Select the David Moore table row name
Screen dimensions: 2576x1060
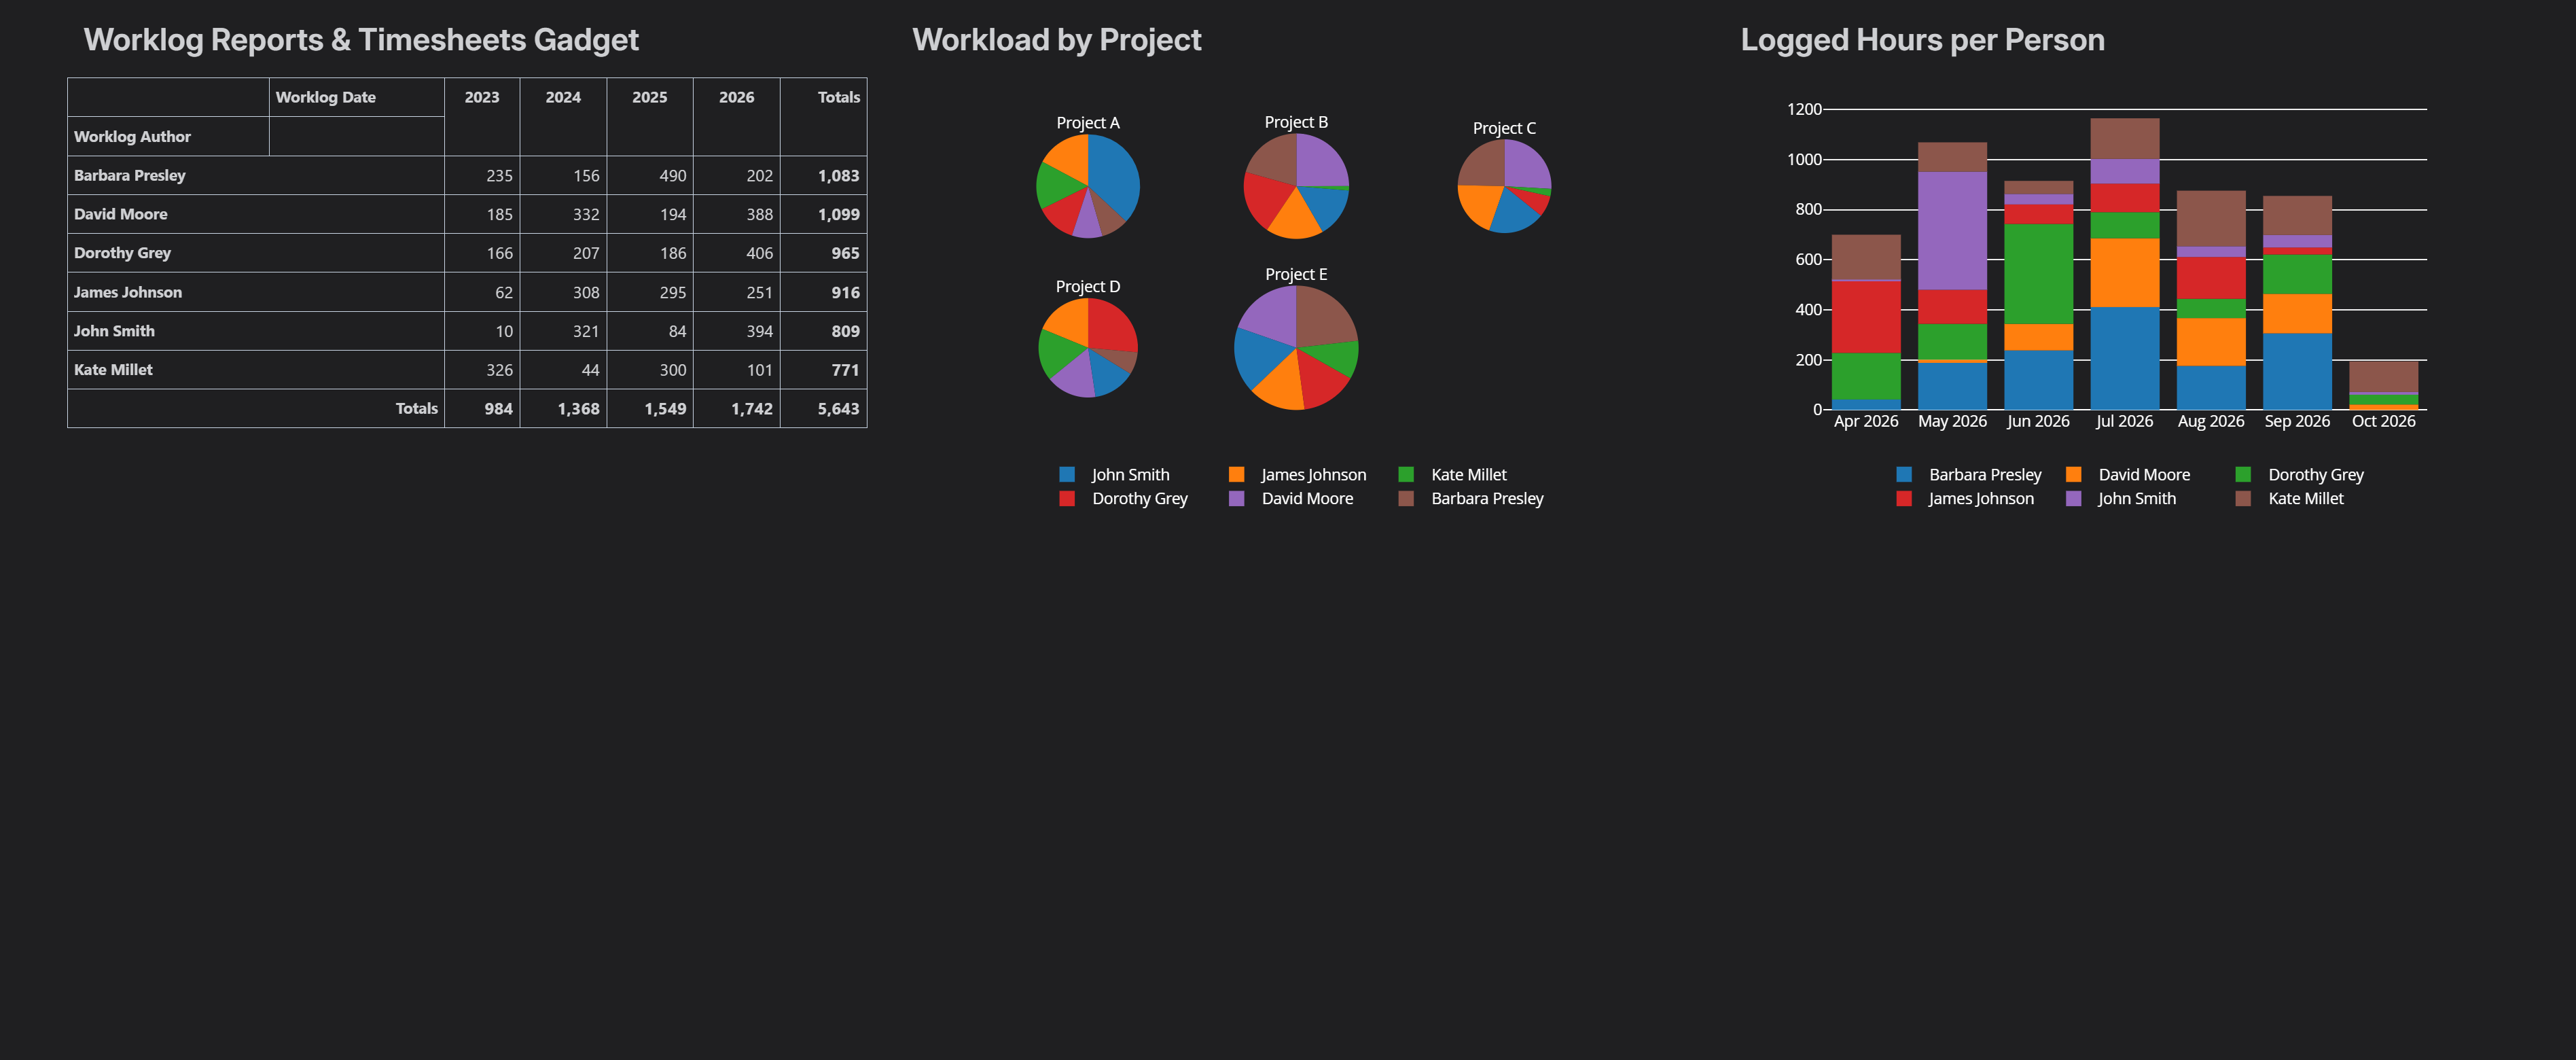click(121, 214)
